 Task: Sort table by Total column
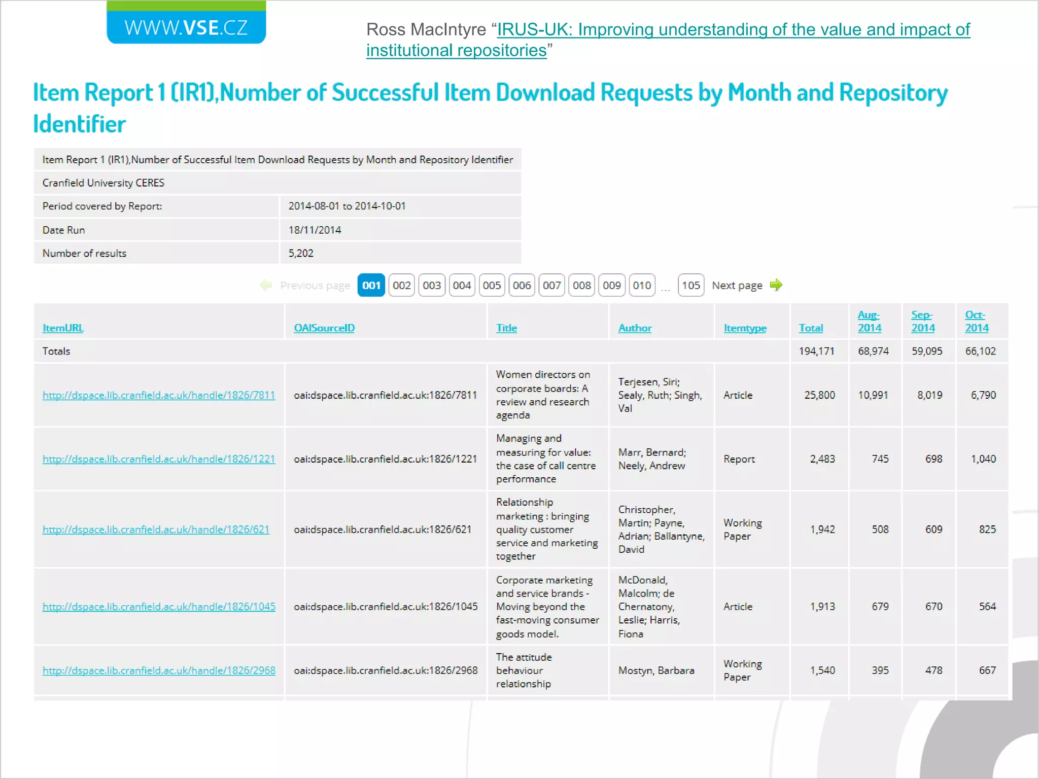pyautogui.click(x=811, y=328)
